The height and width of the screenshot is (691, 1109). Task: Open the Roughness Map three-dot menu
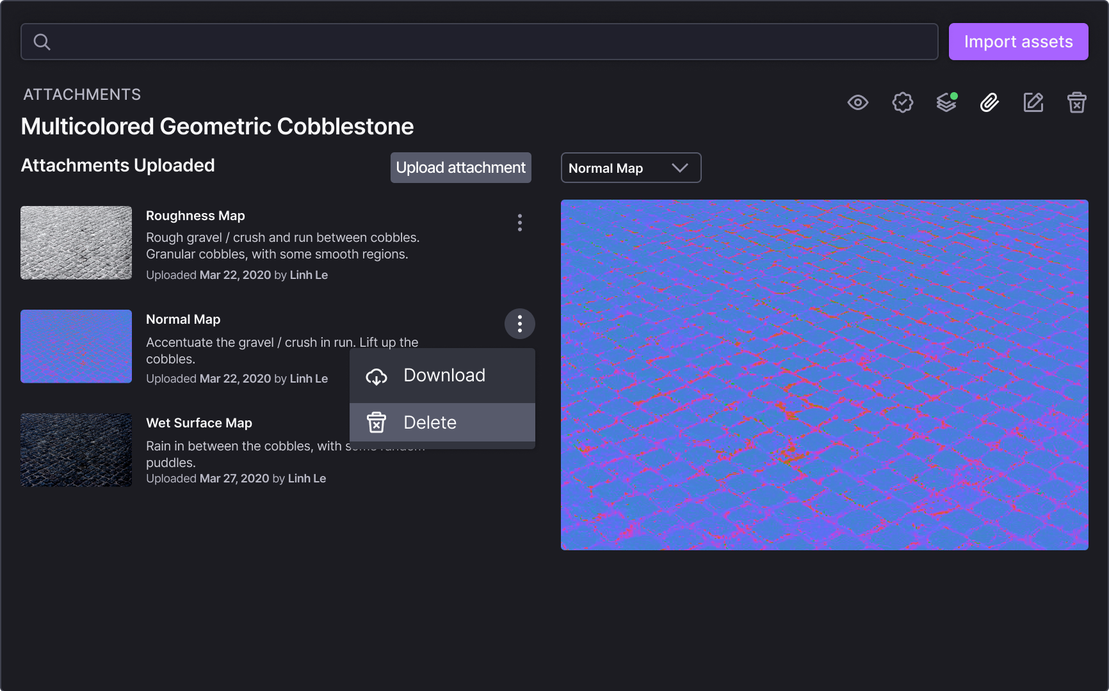[520, 223]
